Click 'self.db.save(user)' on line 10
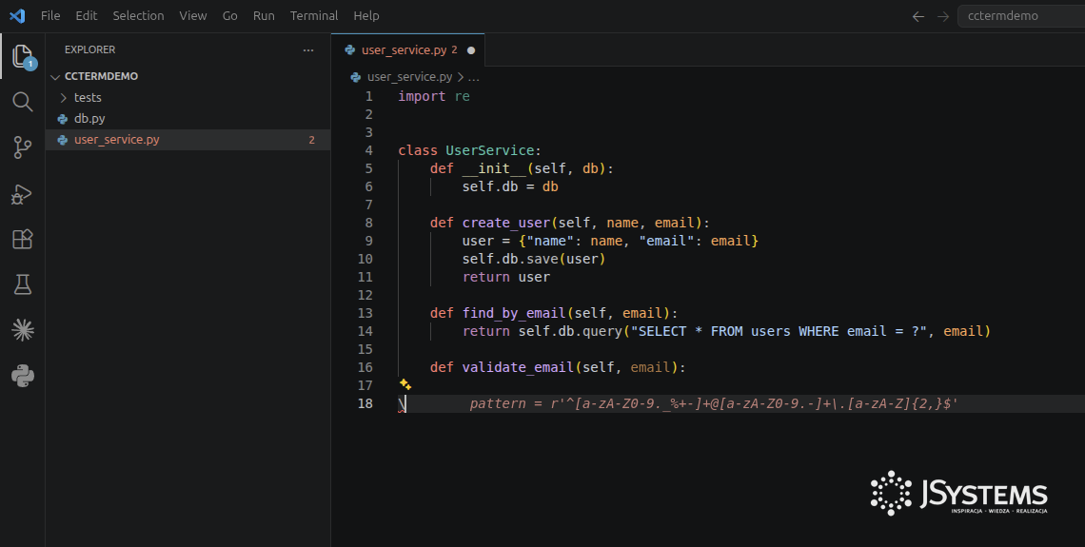This screenshot has width=1085, height=547. tap(534, 258)
